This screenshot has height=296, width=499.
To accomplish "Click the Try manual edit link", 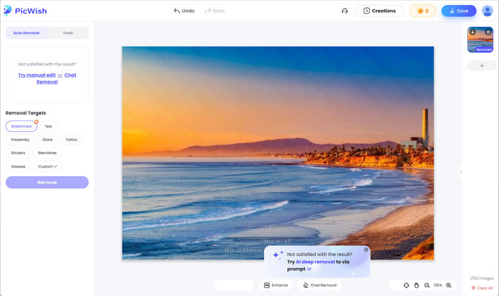I will click(x=37, y=75).
